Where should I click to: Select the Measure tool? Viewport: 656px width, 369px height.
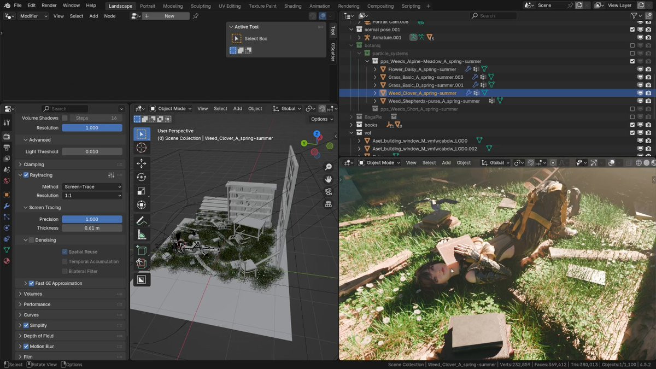pos(141,235)
